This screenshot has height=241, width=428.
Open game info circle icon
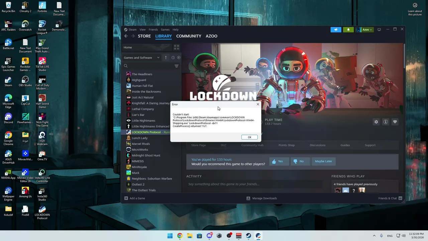click(386, 122)
